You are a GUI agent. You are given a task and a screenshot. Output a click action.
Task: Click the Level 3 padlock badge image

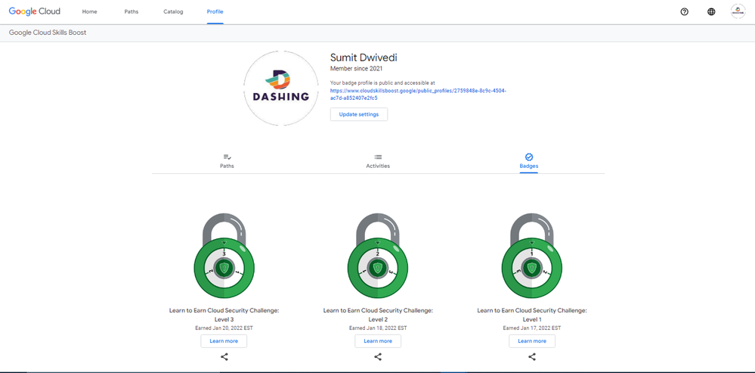coord(224,256)
